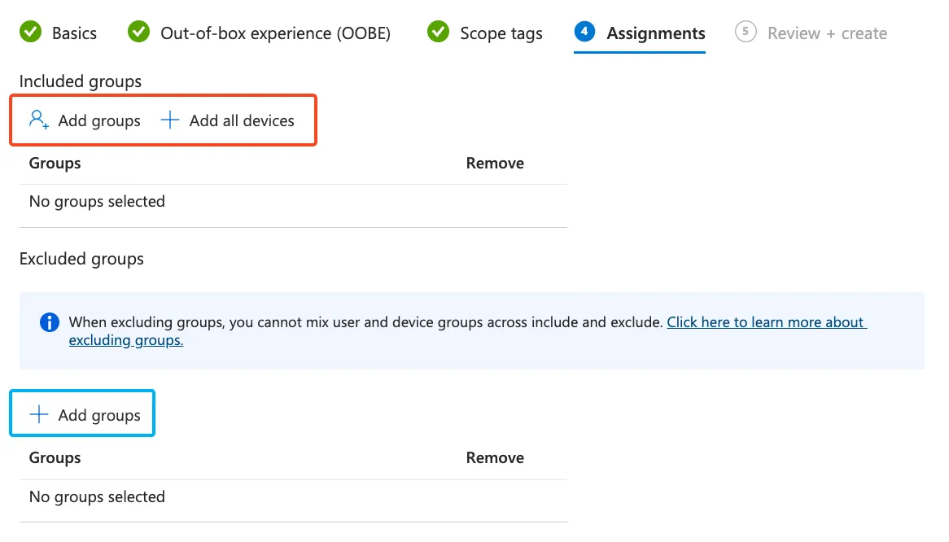The height and width of the screenshot is (542, 949).
Task: Add groups under Excluded groups
Action: click(x=85, y=415)
